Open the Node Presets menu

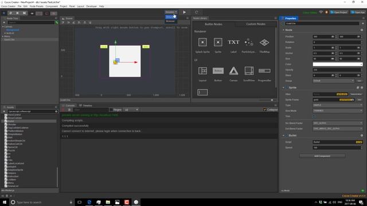coord(37,6)
